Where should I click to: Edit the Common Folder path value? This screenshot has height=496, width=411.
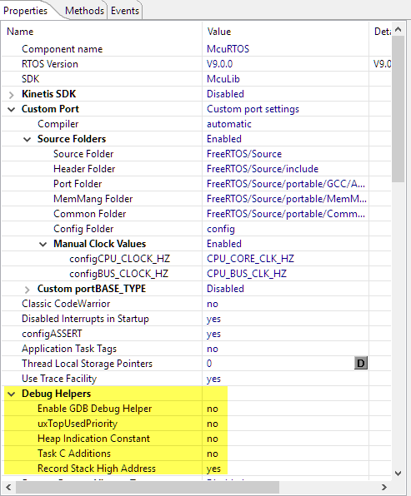click(x=285, y=214)
